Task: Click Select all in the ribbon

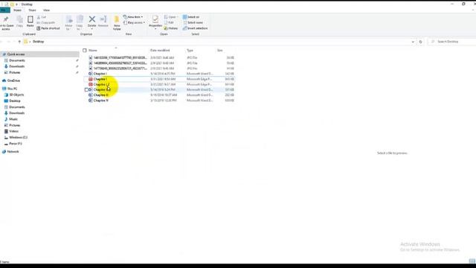Action: 191,17
